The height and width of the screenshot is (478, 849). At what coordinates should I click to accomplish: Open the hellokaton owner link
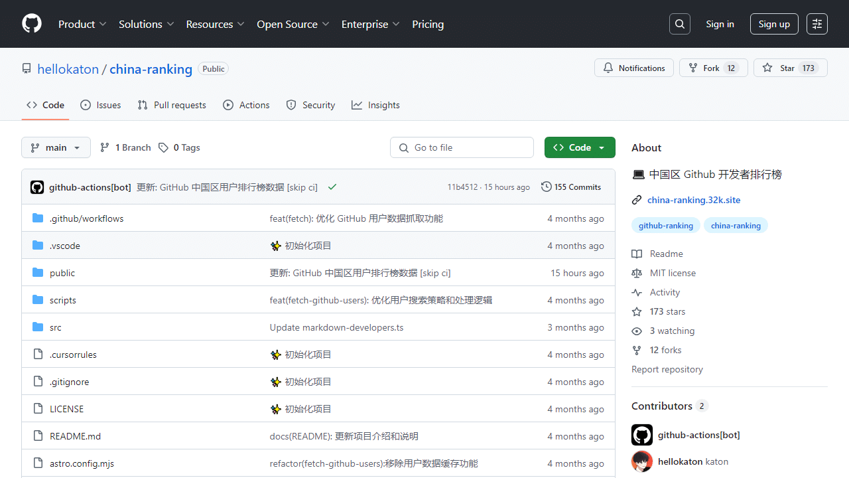pos(68,69)
